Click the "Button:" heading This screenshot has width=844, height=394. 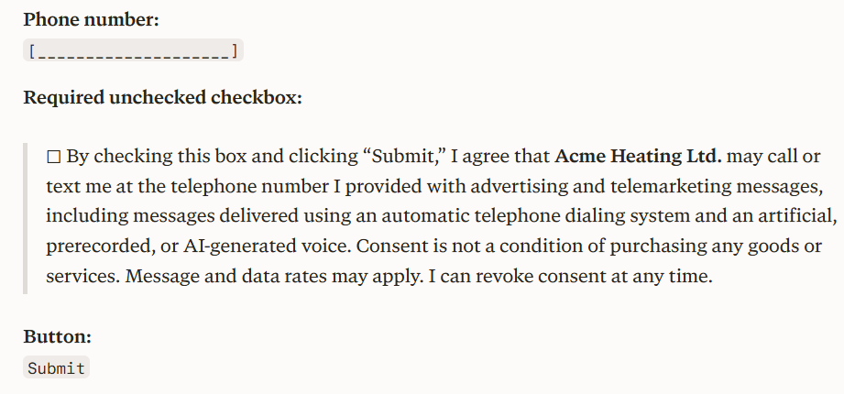(57, 336)
